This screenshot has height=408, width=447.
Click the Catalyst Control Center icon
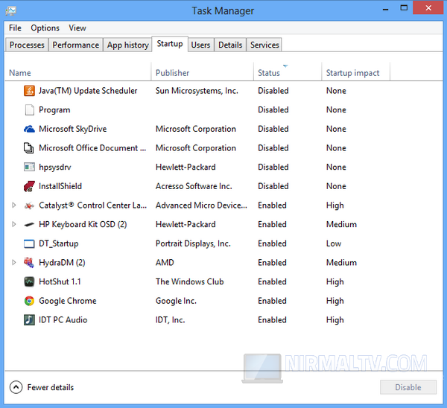point(29,205)
